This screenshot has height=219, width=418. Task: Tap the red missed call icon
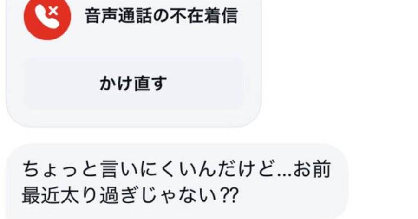click(47, 17)
